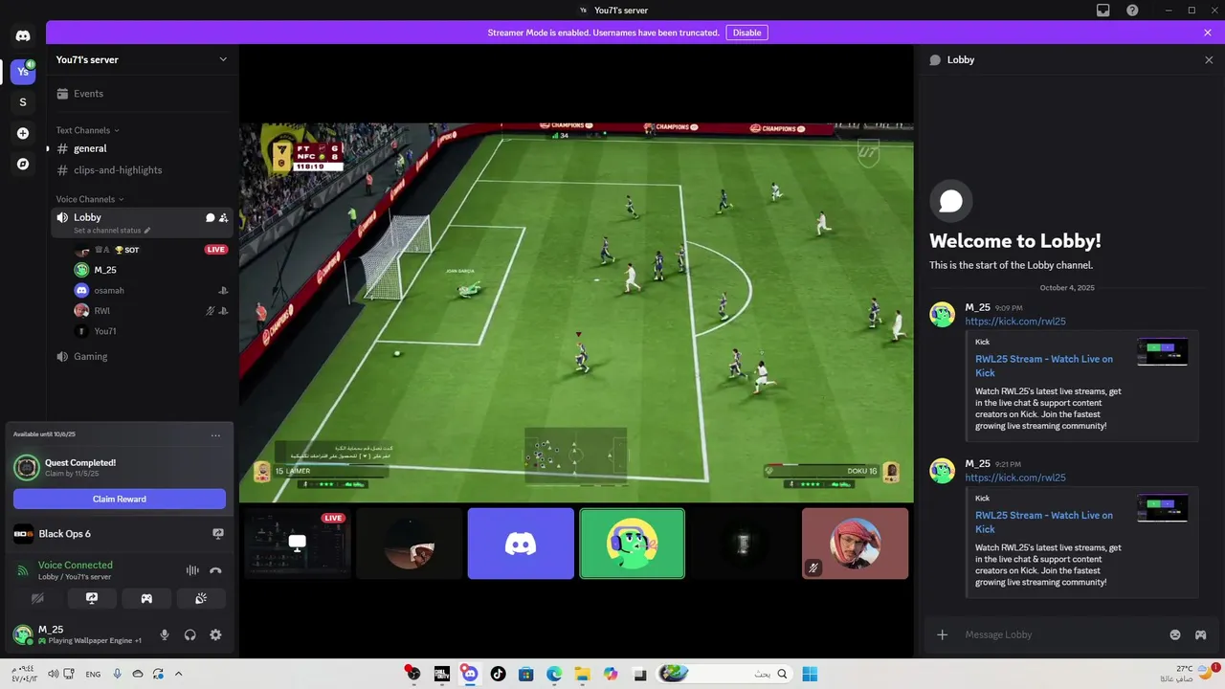Show hidden system tray icons chevron
Screen dimensions: 1225x689
click(x=178, y=674)
